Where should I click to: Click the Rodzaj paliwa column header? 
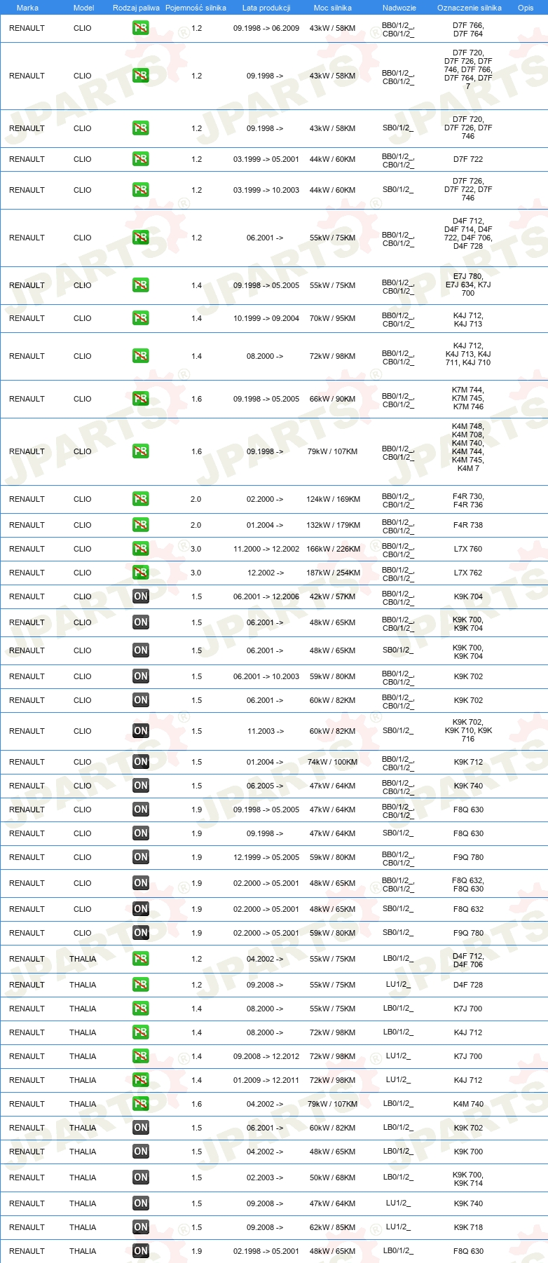[136, 8]
